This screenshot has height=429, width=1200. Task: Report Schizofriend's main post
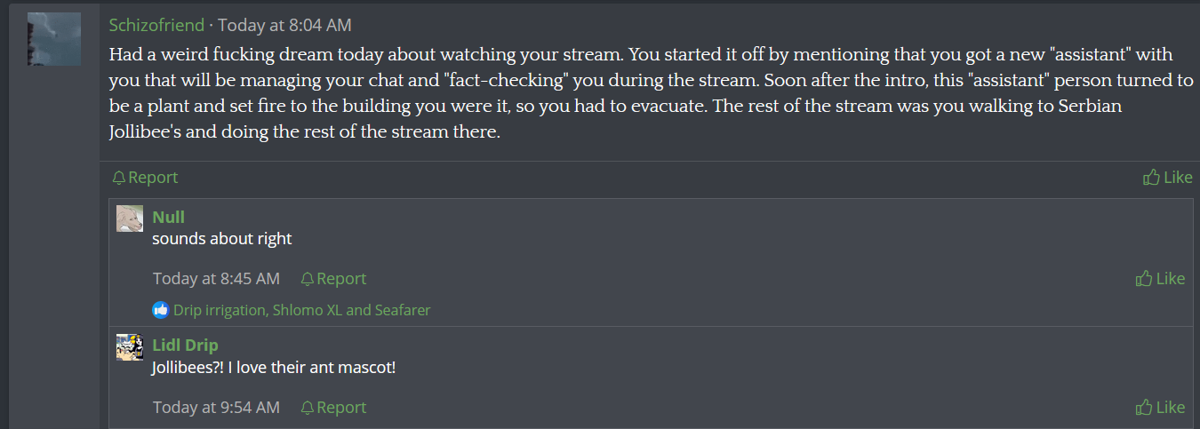click(145, 178)
